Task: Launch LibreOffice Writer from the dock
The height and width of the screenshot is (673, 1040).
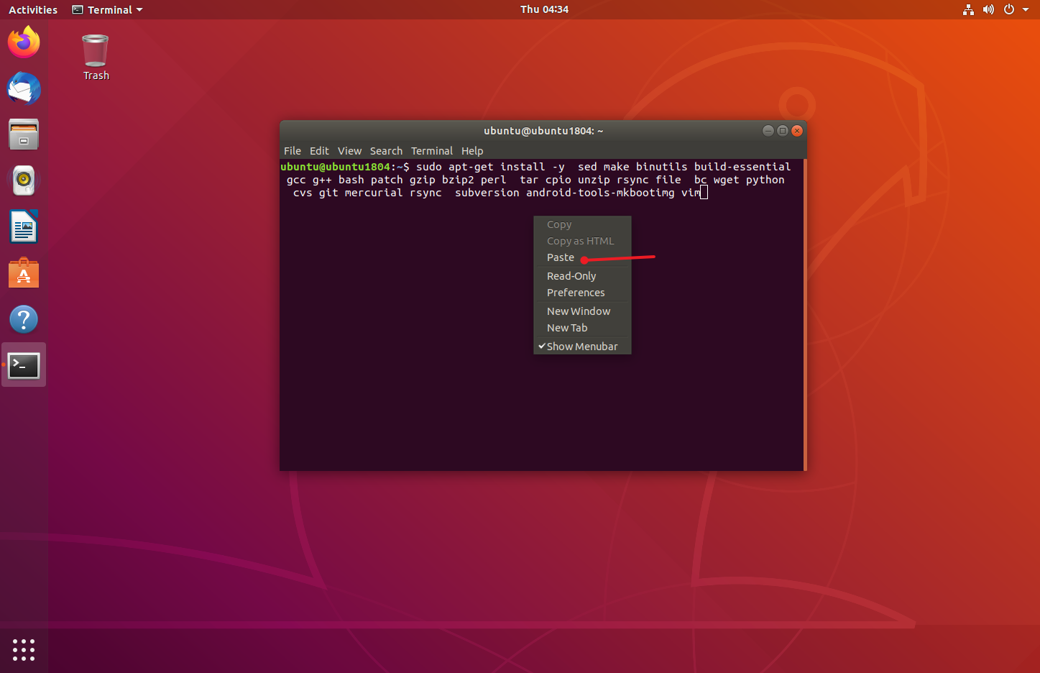Action: tap(24, 227)
